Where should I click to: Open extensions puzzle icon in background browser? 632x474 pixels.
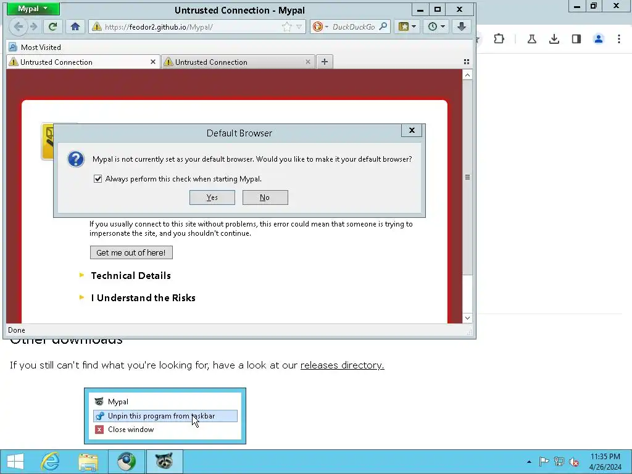499,39
